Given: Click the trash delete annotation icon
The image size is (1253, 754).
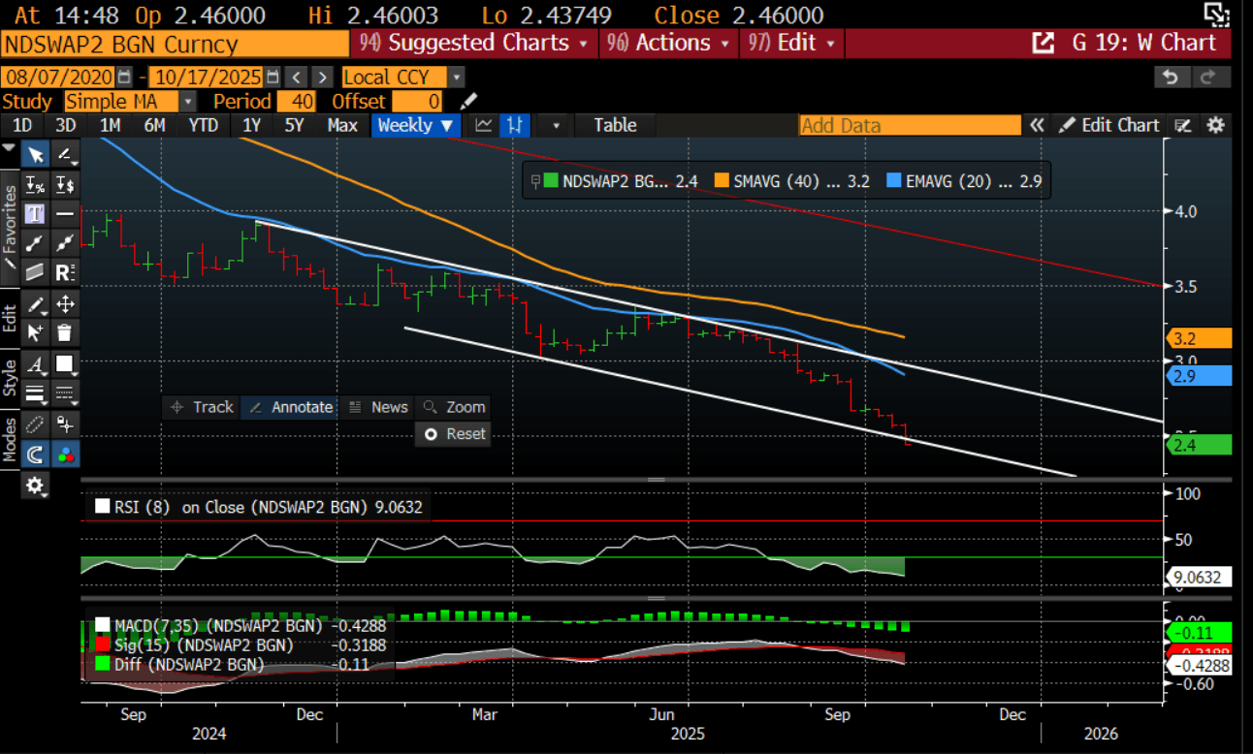Looking at the screenshot, I should pos(65,333).
